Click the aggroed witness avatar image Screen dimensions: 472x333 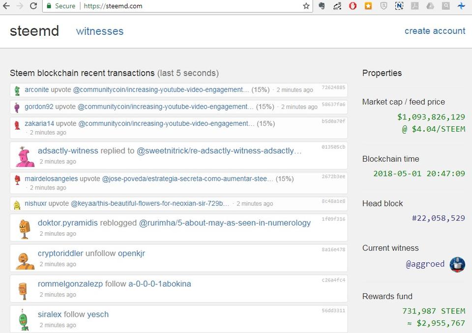[457, 265]
